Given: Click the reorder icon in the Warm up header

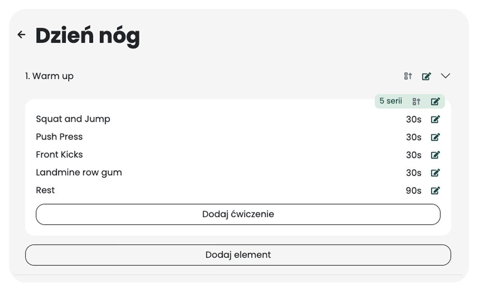Looking at the screenshot, I should [408, 76].
